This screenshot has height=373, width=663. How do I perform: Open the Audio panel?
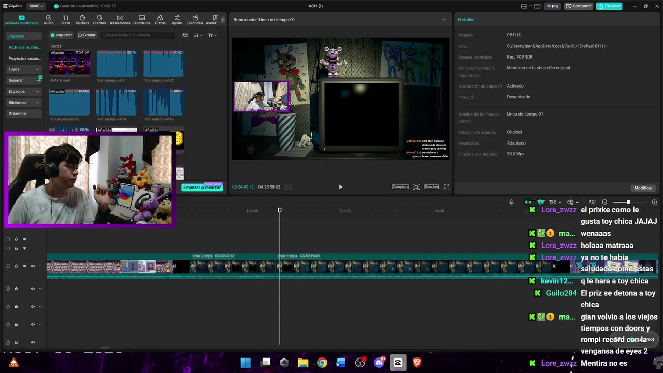coord(49,20)
